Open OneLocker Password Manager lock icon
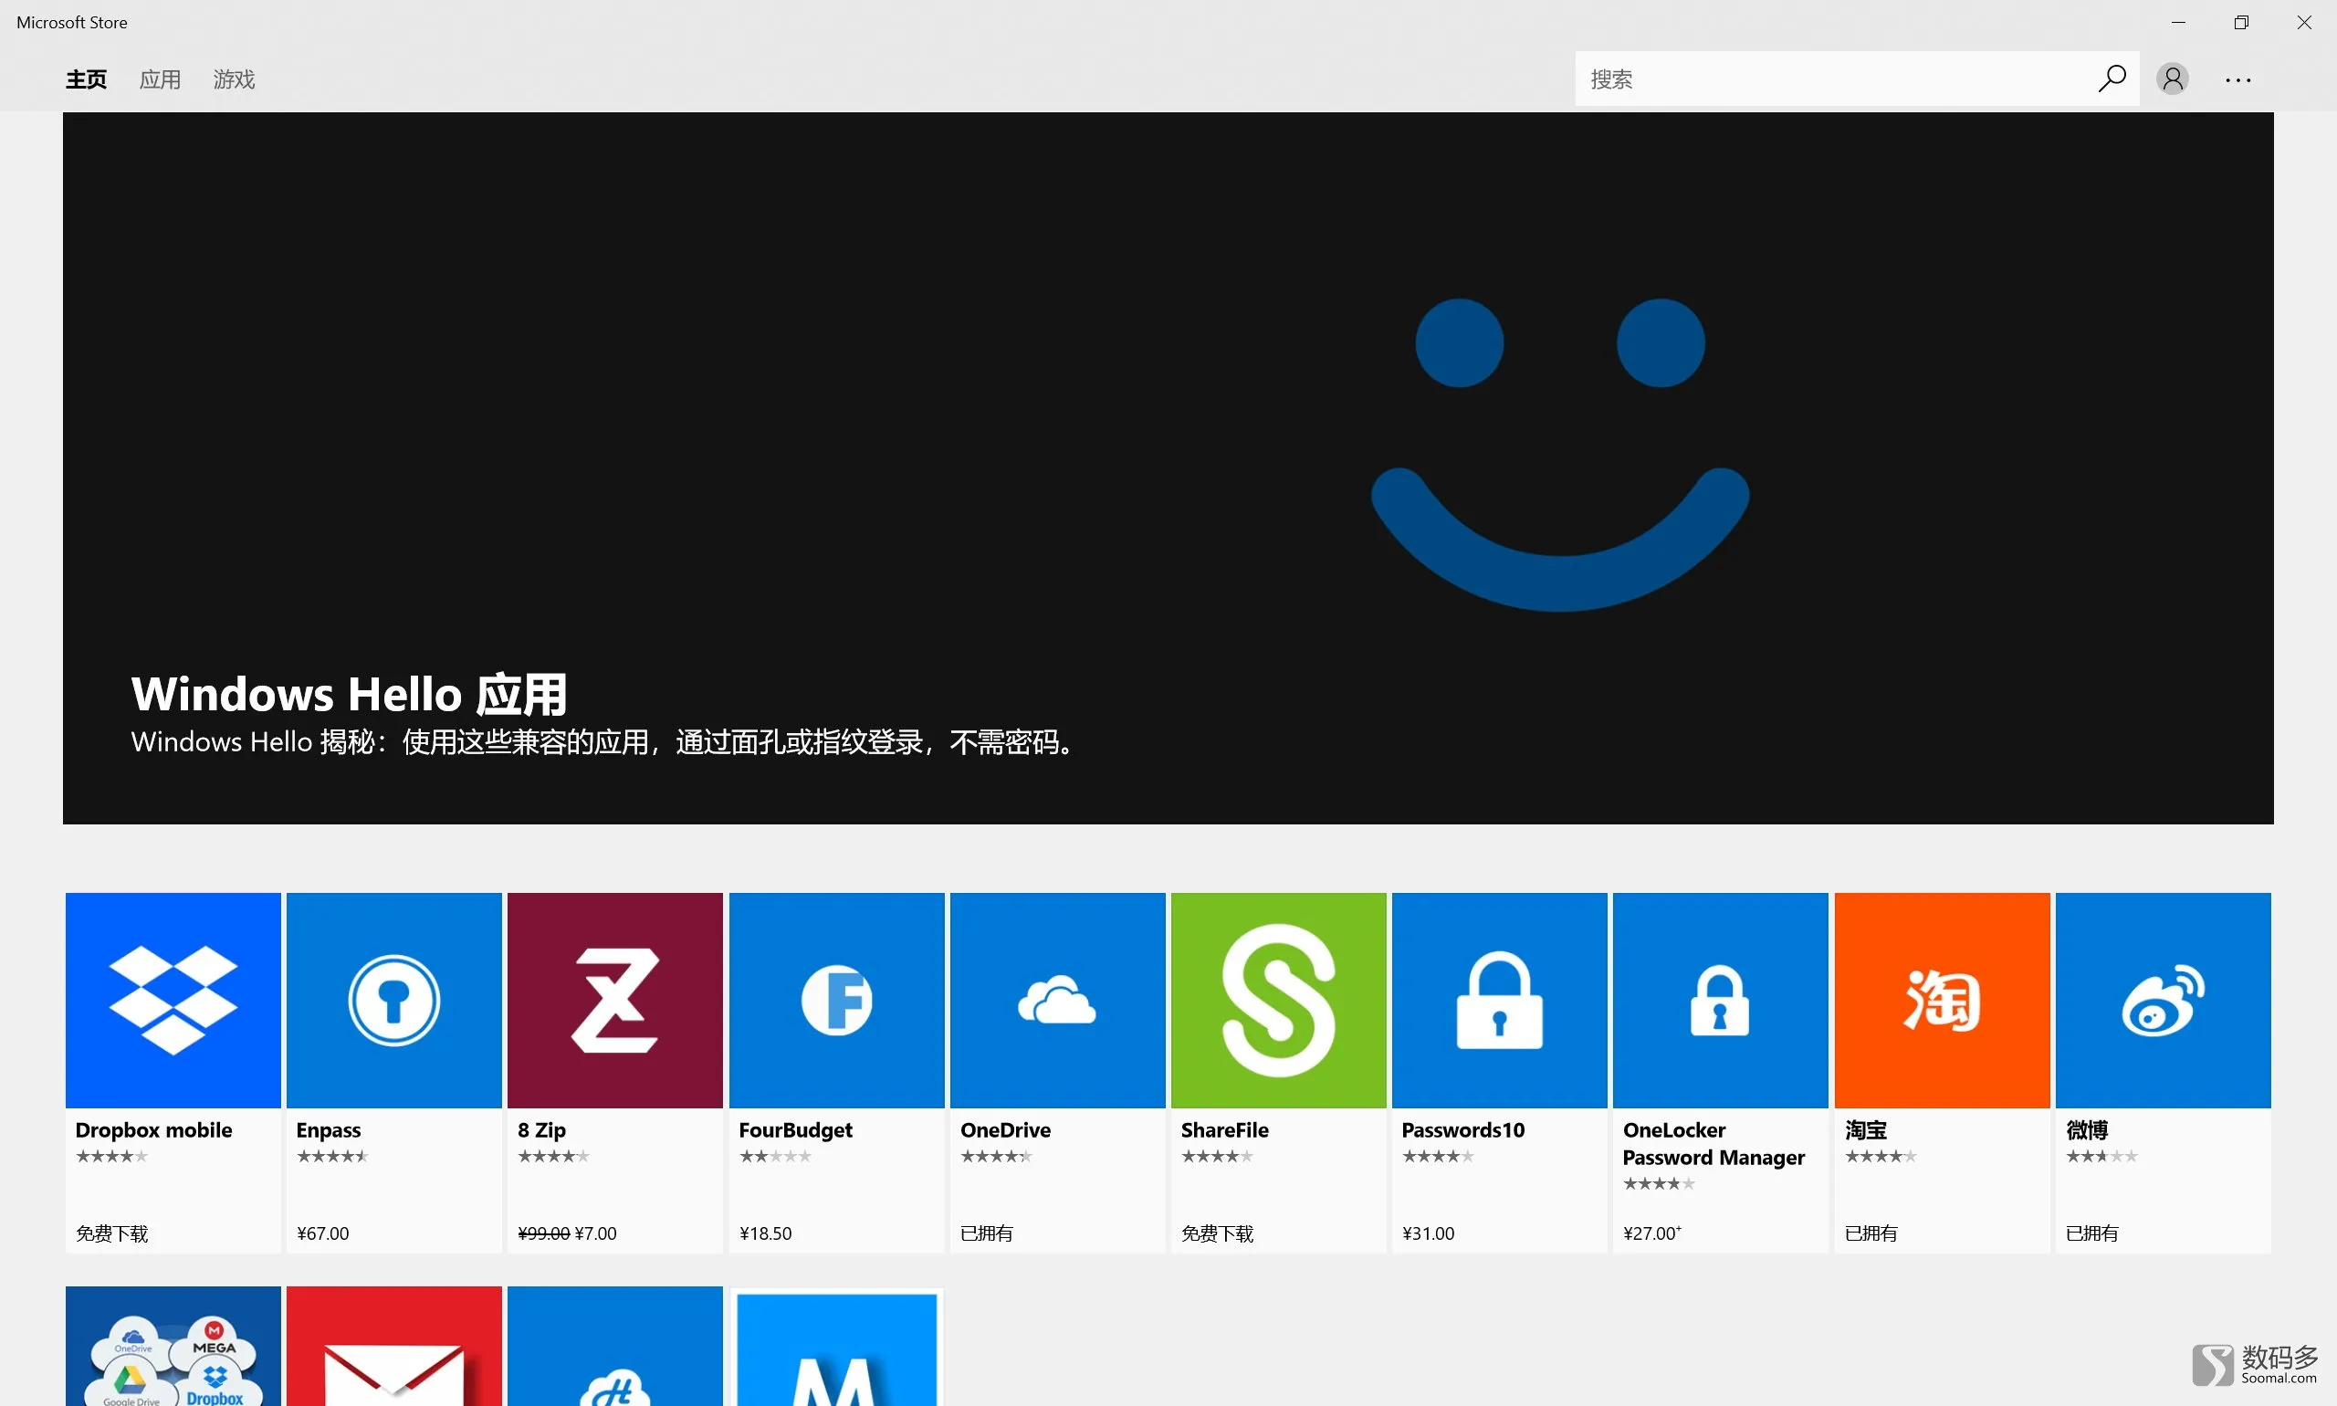 click(x=1720, y=1000)
